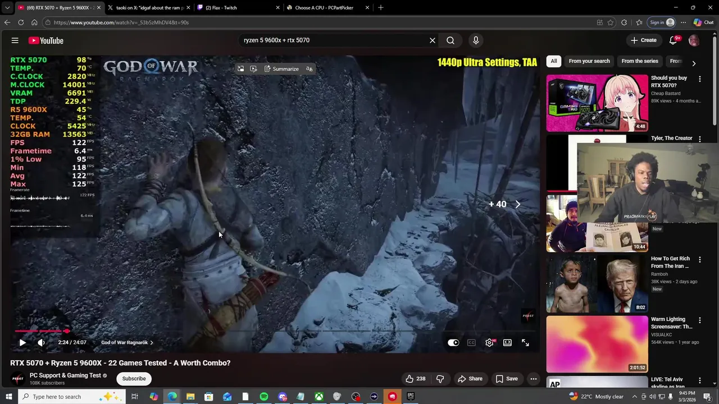
Task: Toggle the autoplay switch in player
Action: click(x=453, y=342)
